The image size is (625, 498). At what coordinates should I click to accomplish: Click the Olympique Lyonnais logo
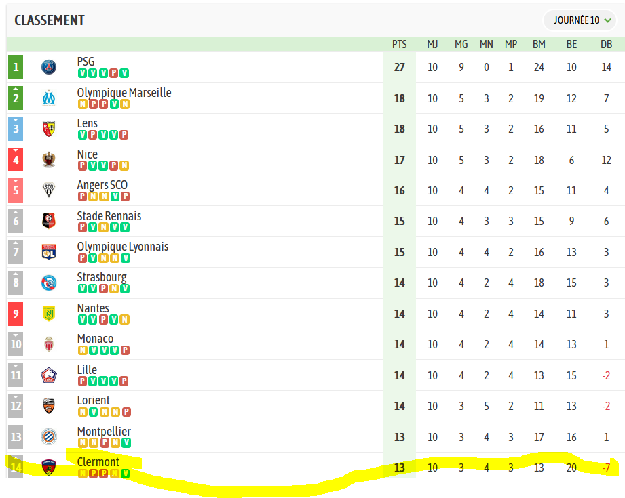49,252
